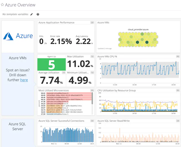Click the 4h badge on CPU Utilization by Resource Group
Viewport: 181px width, 147px height.
pyautogui.click(x=178, y=90)
